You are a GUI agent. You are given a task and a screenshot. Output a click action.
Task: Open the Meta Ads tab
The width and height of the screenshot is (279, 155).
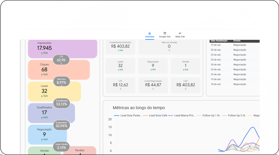tap(180, 37)
